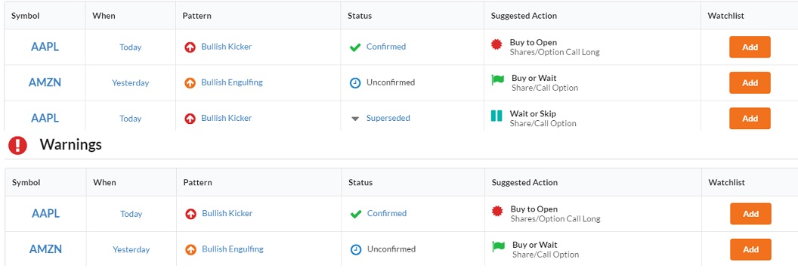Click Buy to Open text in Warnings table
This screenshot has height=278, width=798.
click(534, 208)
